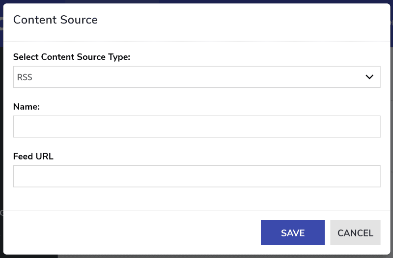Place cursor at start of Feed URL input
The width and height of the screenshot is (393, 258).
click(x=17, y=176)
